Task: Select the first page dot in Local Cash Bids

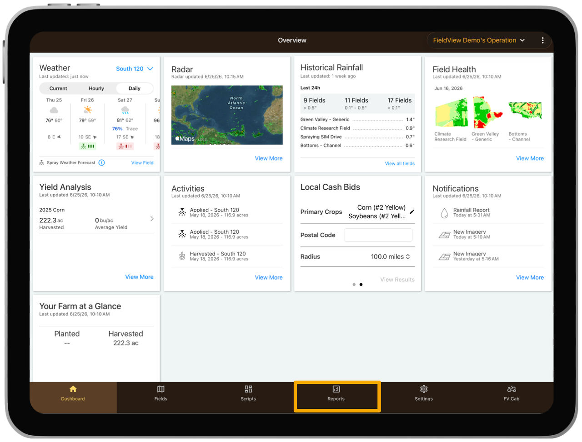Action: pyautogui.click(x=354, y=285)
